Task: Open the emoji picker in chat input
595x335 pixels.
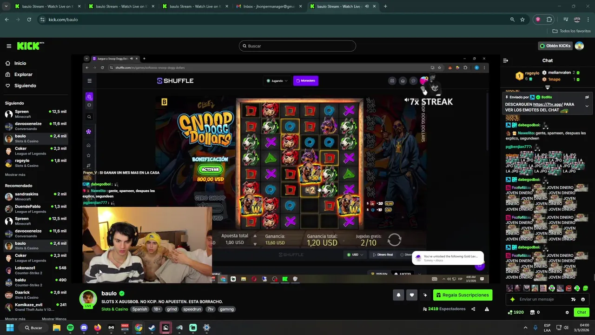Action: 583,299
